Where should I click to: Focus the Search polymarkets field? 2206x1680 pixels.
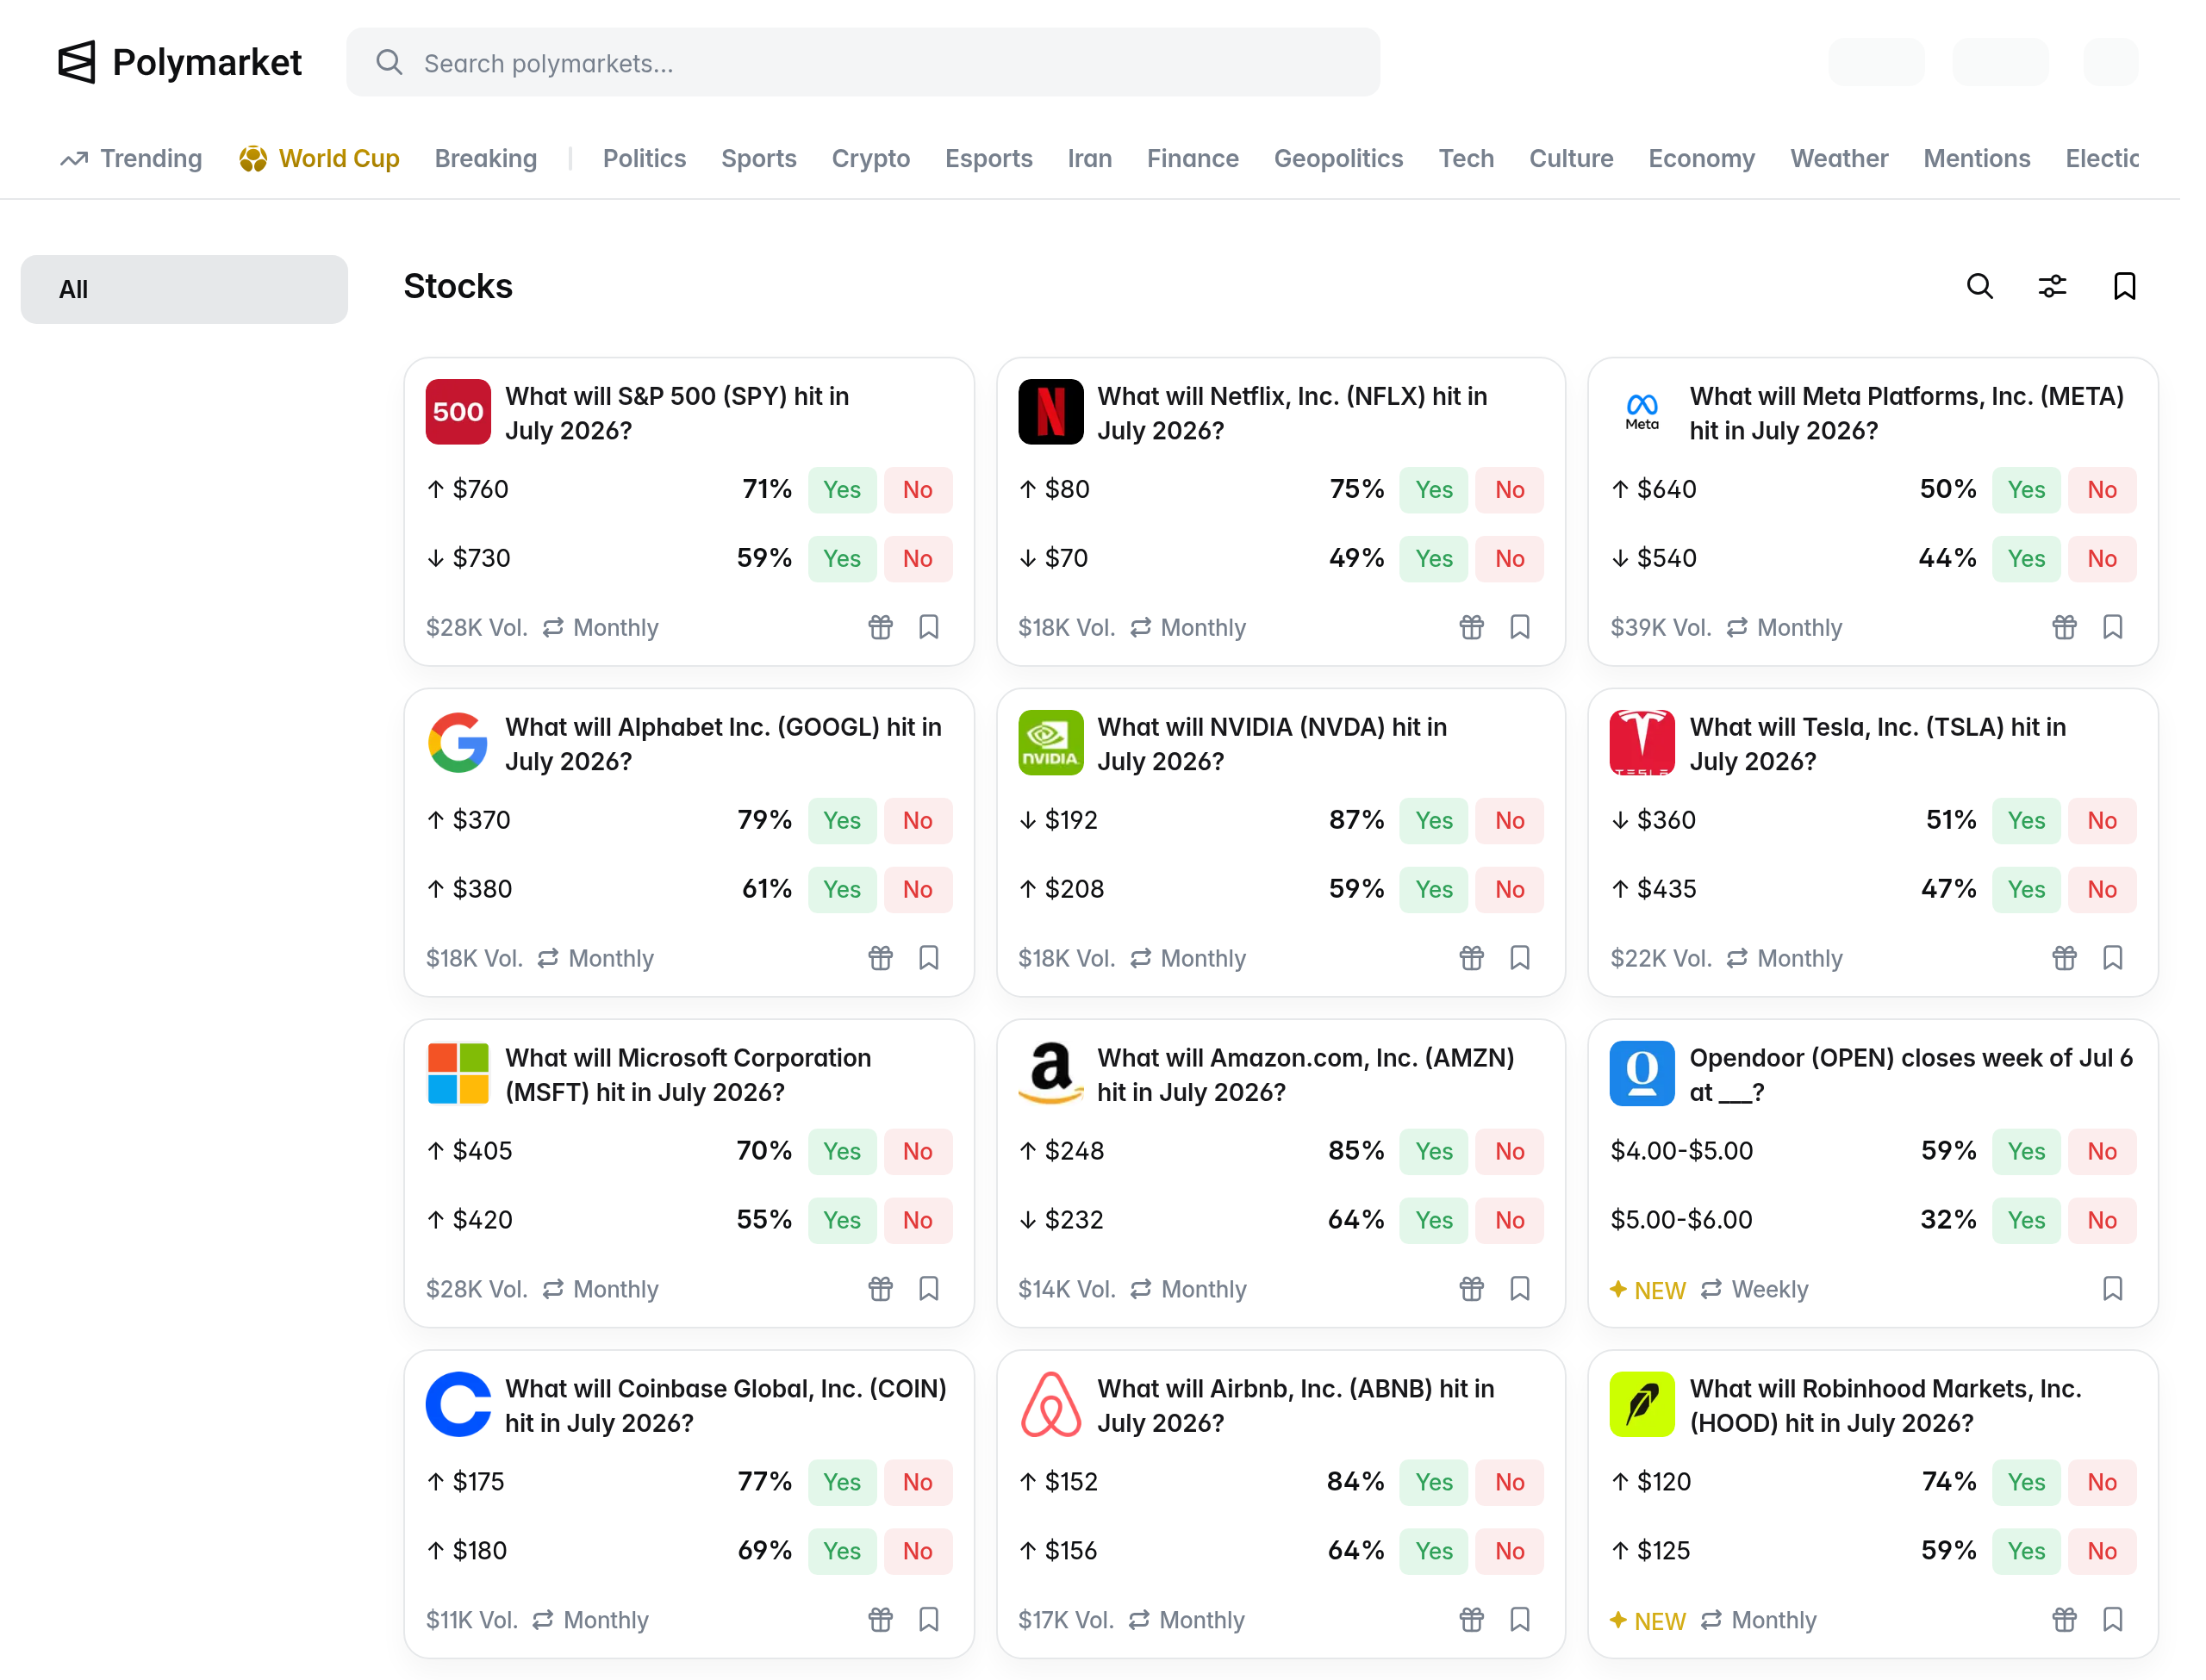pos(863,63)
